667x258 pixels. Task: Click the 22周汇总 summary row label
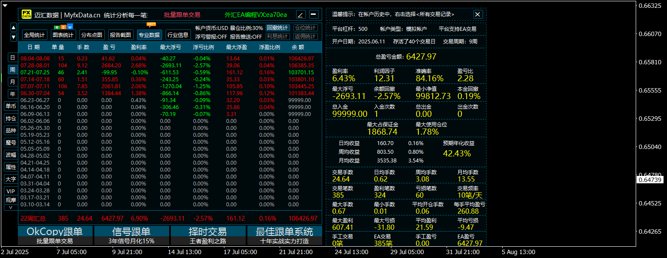tap(33, 218)
